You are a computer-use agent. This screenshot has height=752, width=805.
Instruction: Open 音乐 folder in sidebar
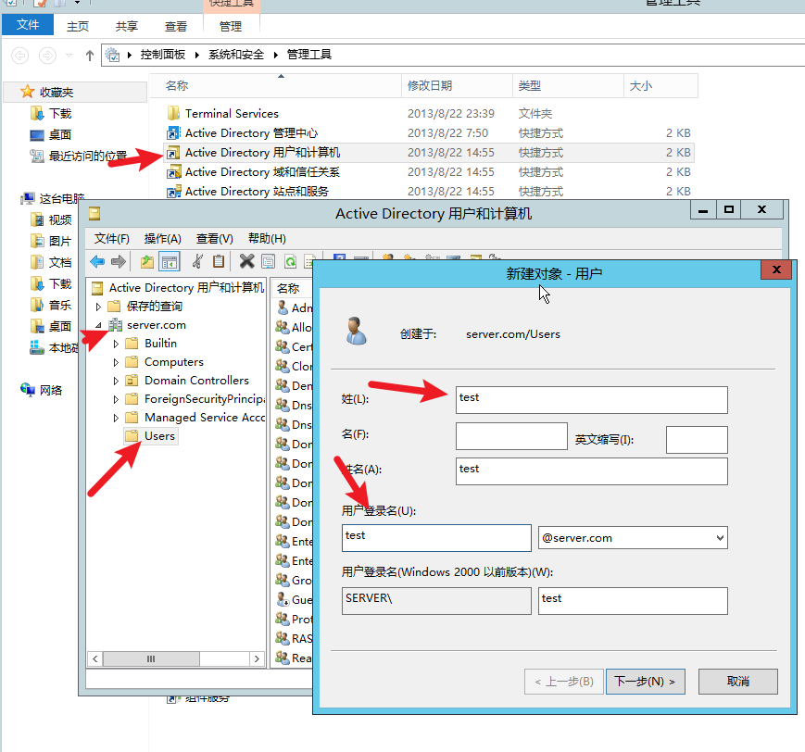coord(51,305)
